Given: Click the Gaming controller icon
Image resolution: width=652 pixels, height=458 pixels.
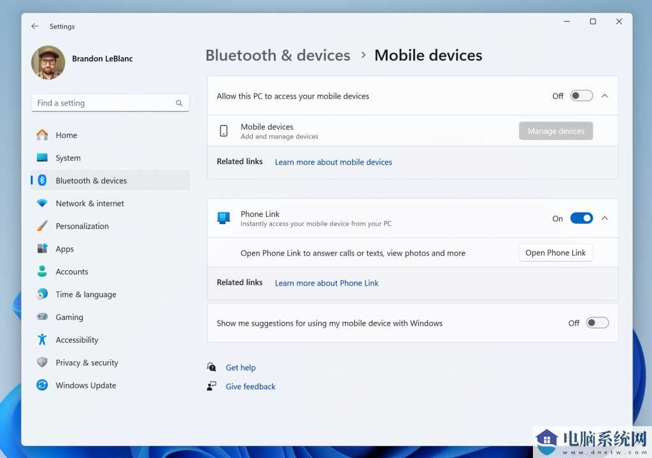Looking at the screenshot, I should [42, 317].
